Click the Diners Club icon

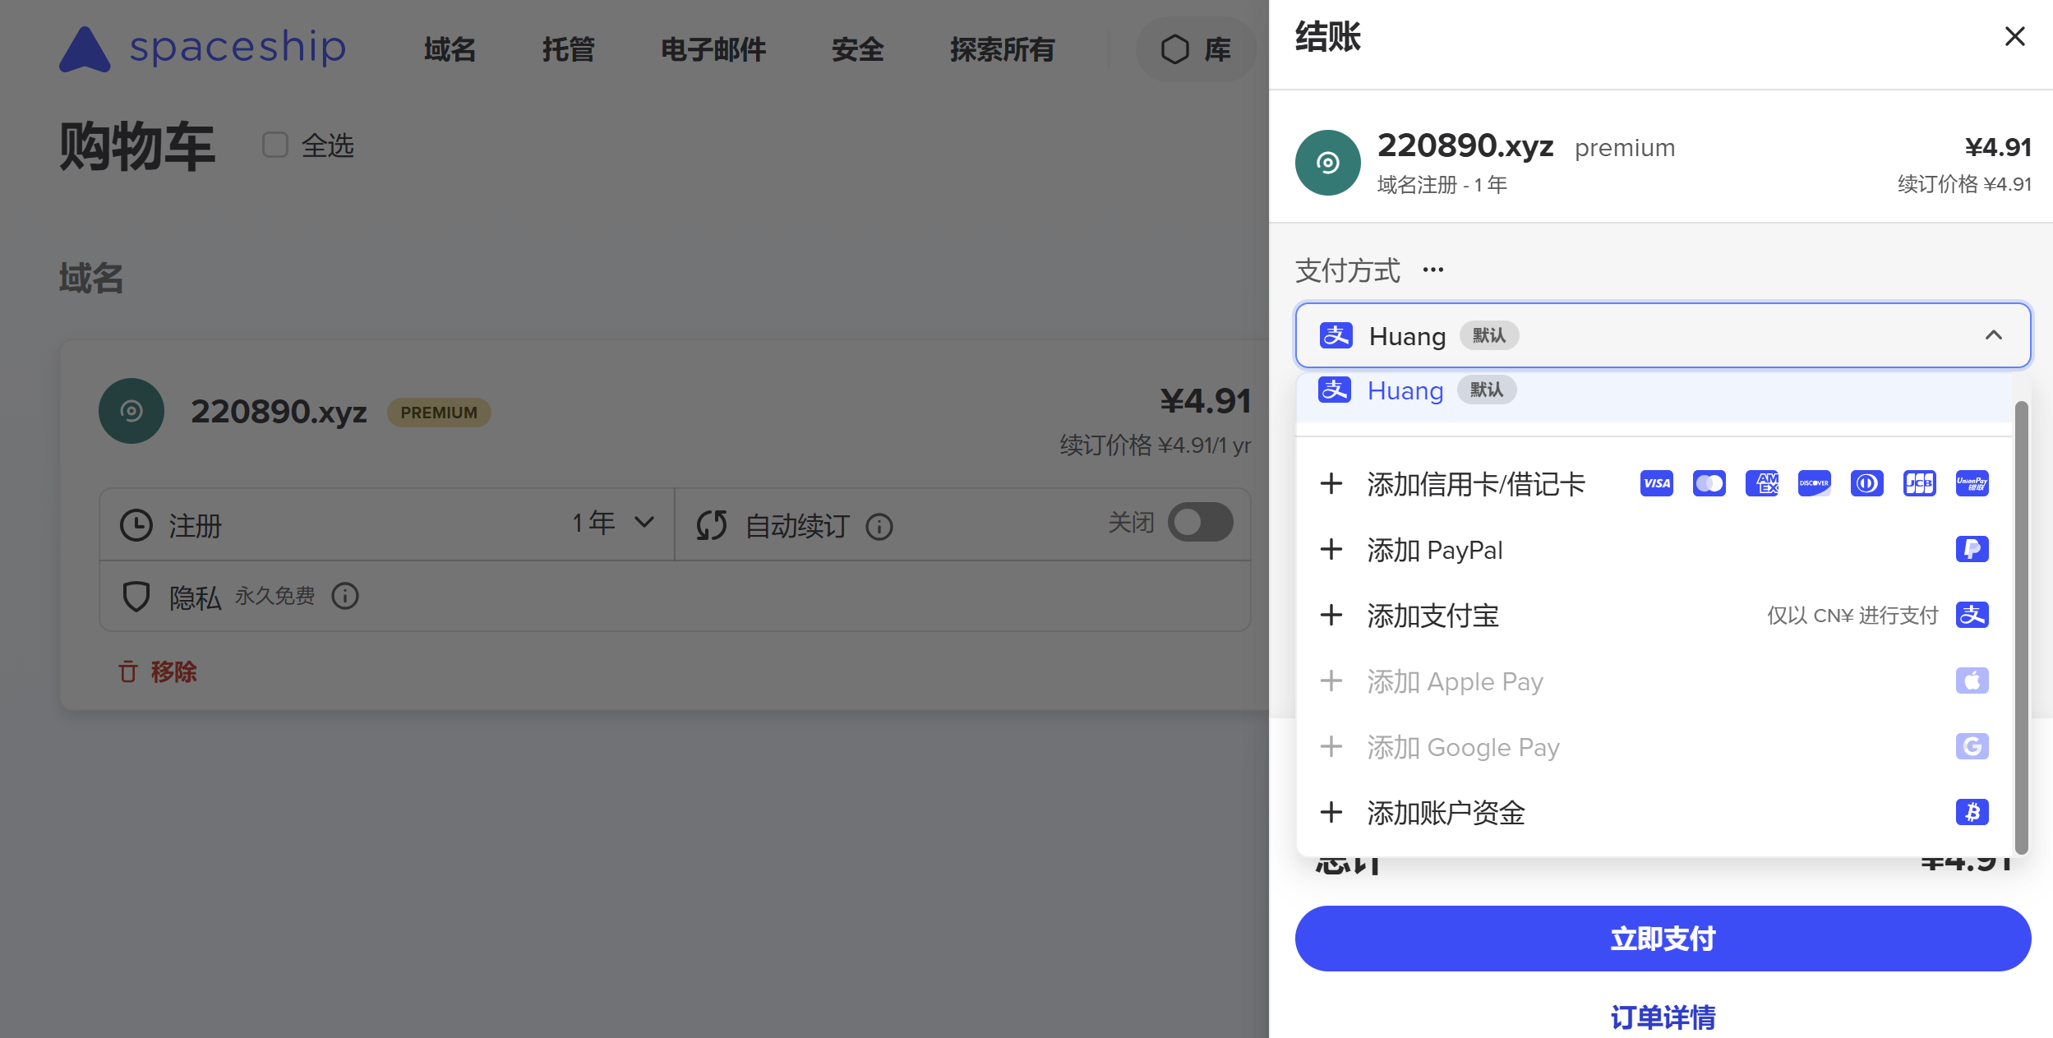(x=1867, y=483)
